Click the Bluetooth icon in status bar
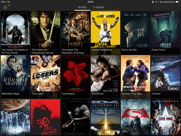The height and width of the screenshot is (136, 181). (158, 2)
